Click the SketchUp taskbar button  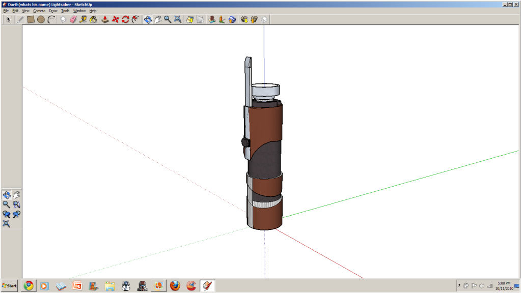click(207, 286)
